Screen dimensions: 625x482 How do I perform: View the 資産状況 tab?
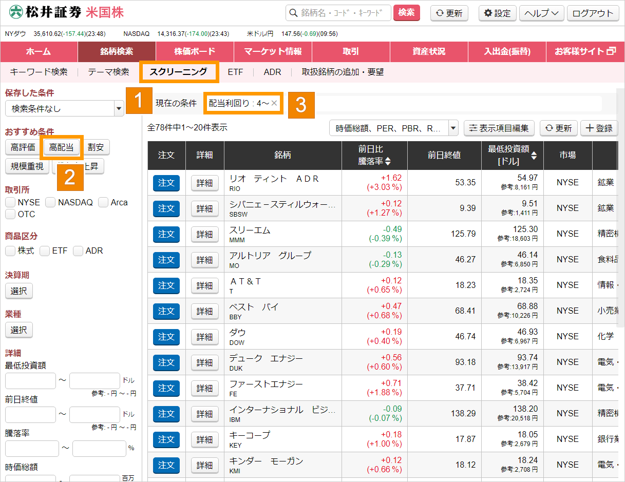coord(429,51)
